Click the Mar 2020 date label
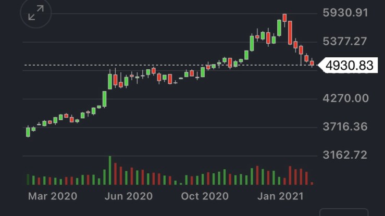385x216 pixels. 52,196
